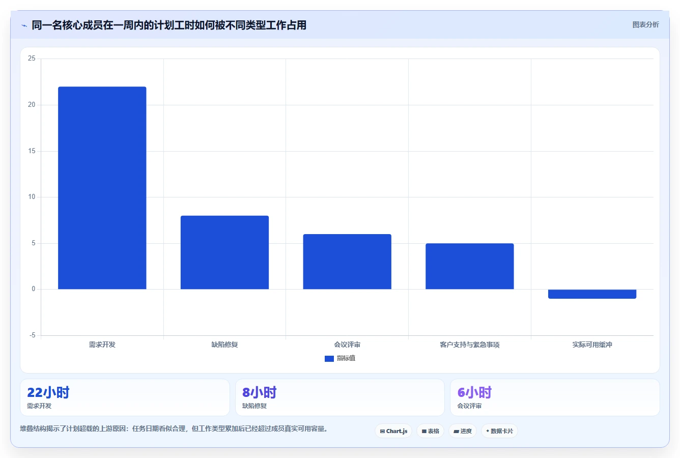The image size is (680, 458).
Task: Click the 实际可用缓冲 axis label
Action: coord(592,345)
